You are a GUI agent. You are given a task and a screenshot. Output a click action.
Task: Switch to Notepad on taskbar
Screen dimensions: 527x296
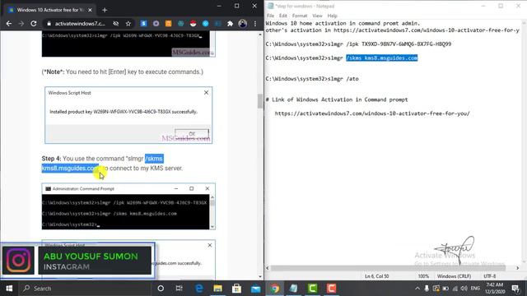pos(293,289)
